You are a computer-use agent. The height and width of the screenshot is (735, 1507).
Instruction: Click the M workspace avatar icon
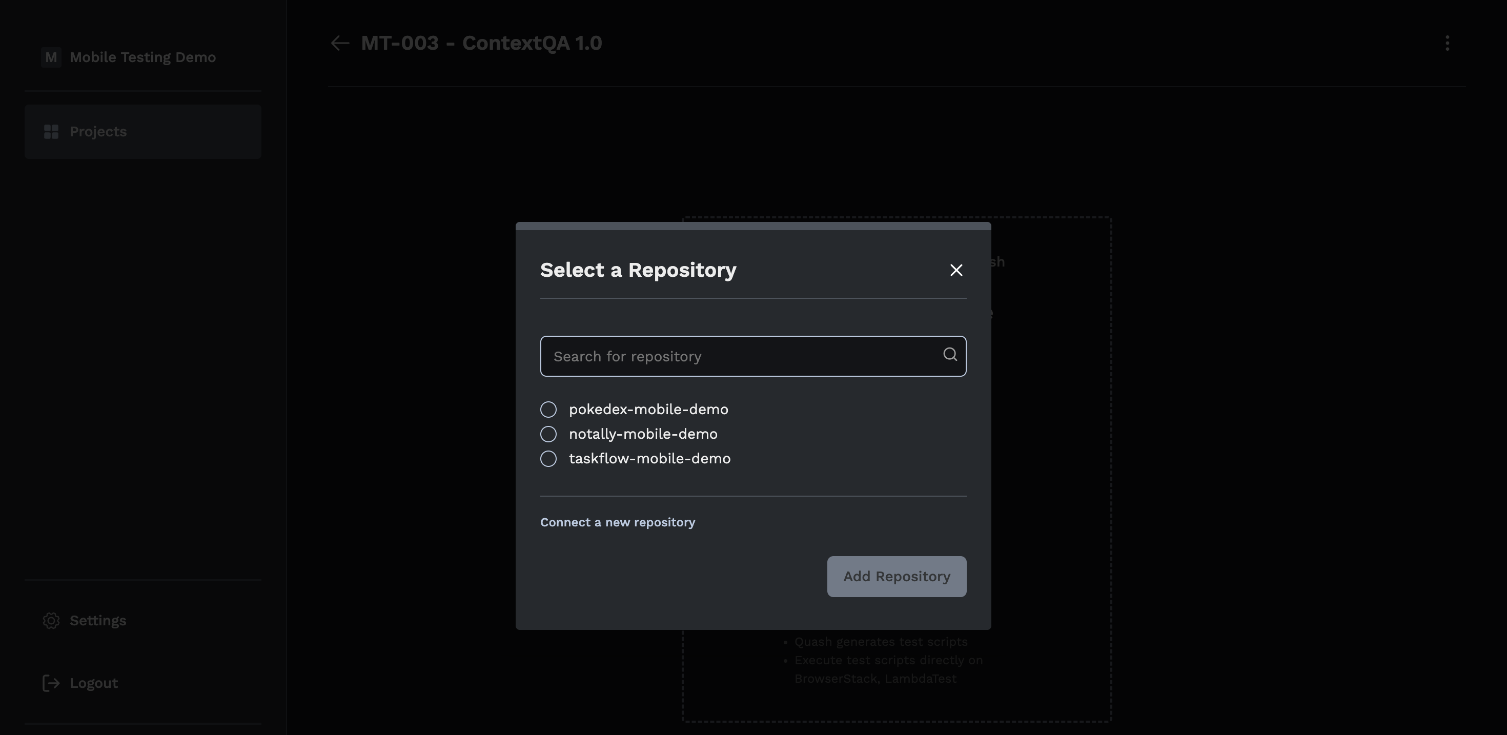[x=51, y=57]
